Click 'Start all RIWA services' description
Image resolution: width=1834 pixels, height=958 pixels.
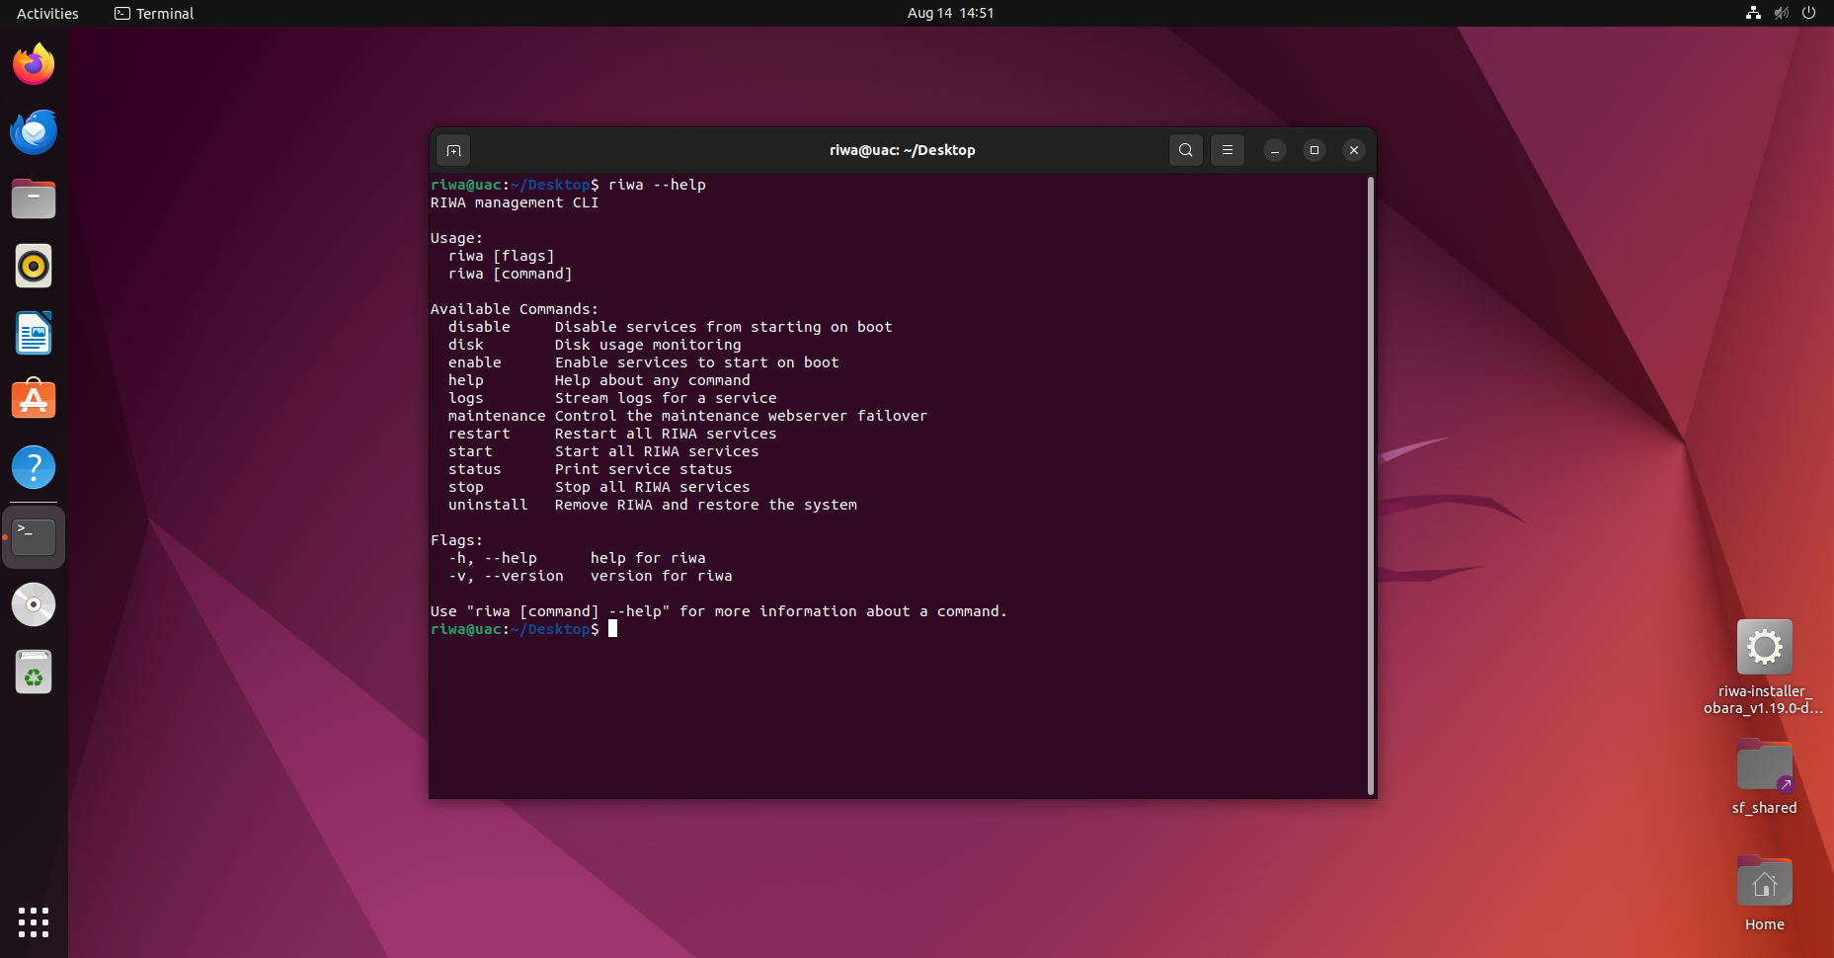(657, 451)
